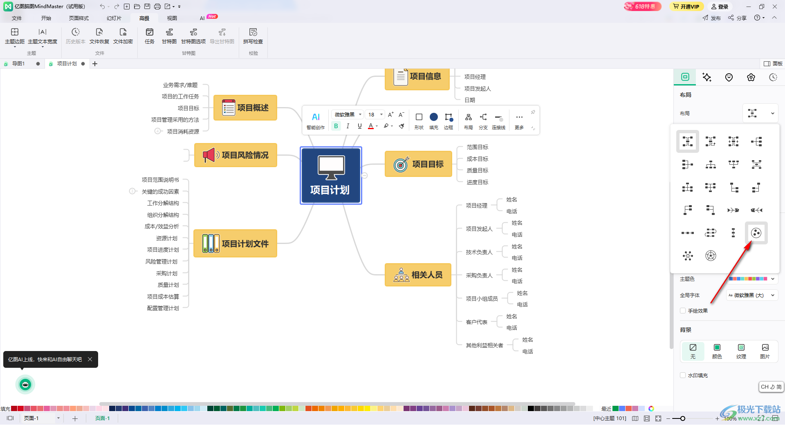Click the 开通VIP button
The width and height of the screenshot is (785, 425).
tap(686, 7)
